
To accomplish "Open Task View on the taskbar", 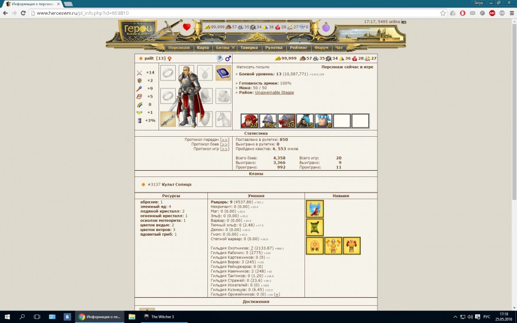I will click(37, 317).
